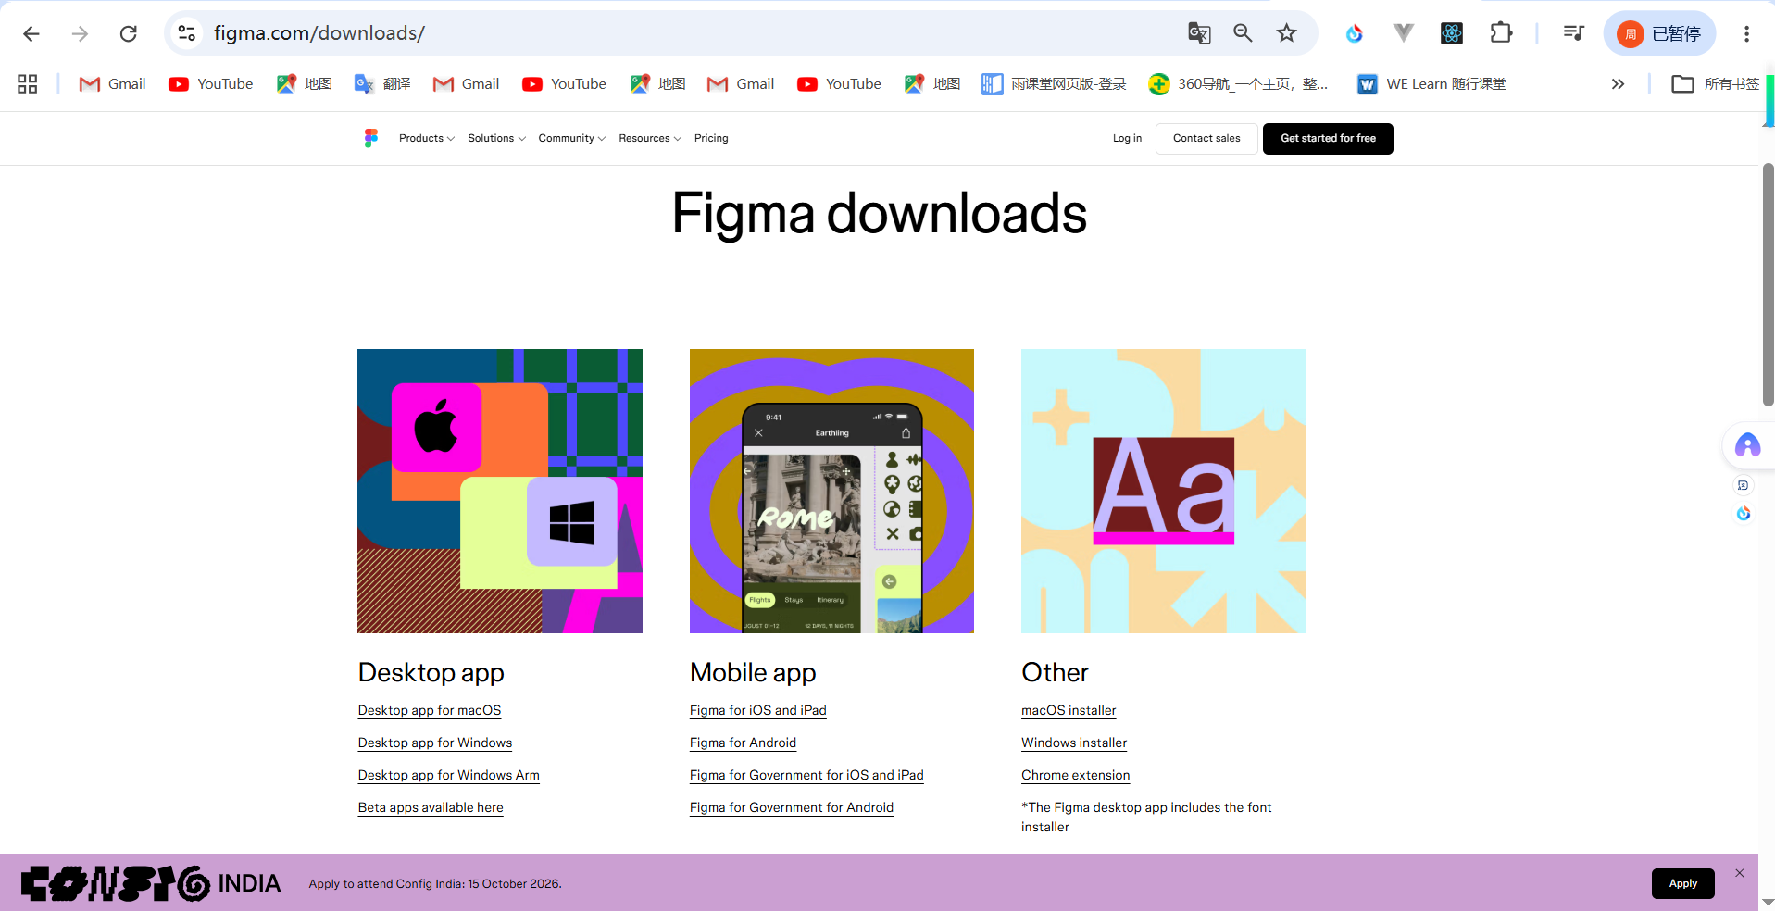Open the Figma for Android link
This screenshot has width=1775, height=911.
[x=743, y=743]
